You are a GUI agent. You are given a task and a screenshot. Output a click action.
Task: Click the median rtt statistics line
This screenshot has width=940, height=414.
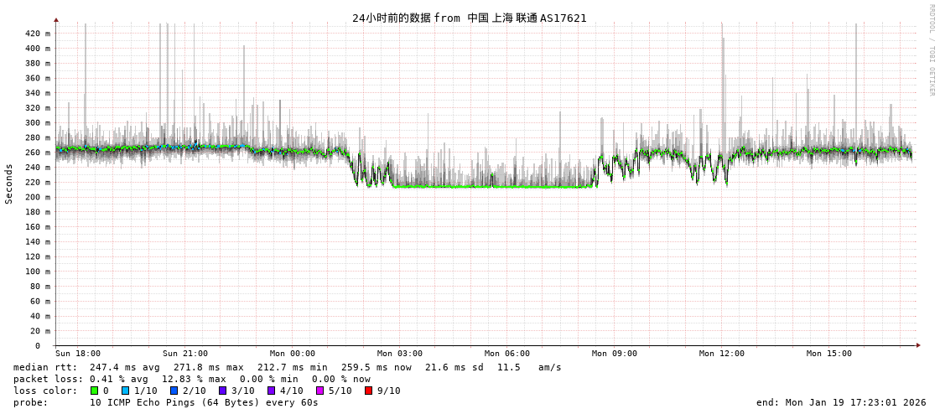tap(287, 367)
